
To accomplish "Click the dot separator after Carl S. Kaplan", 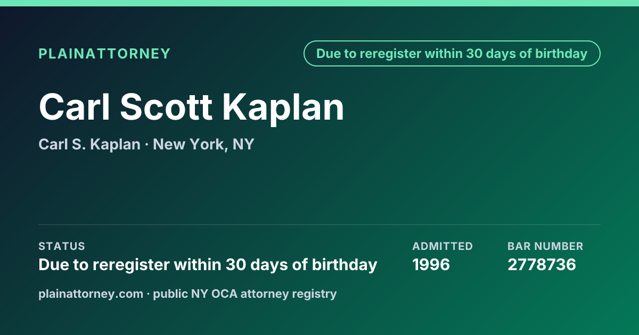I will (x=147, y=145).
